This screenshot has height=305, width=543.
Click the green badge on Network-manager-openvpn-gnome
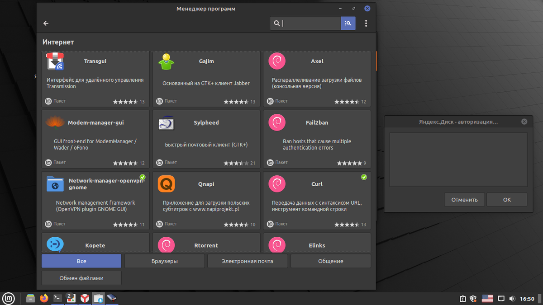[x=142, y=177]
